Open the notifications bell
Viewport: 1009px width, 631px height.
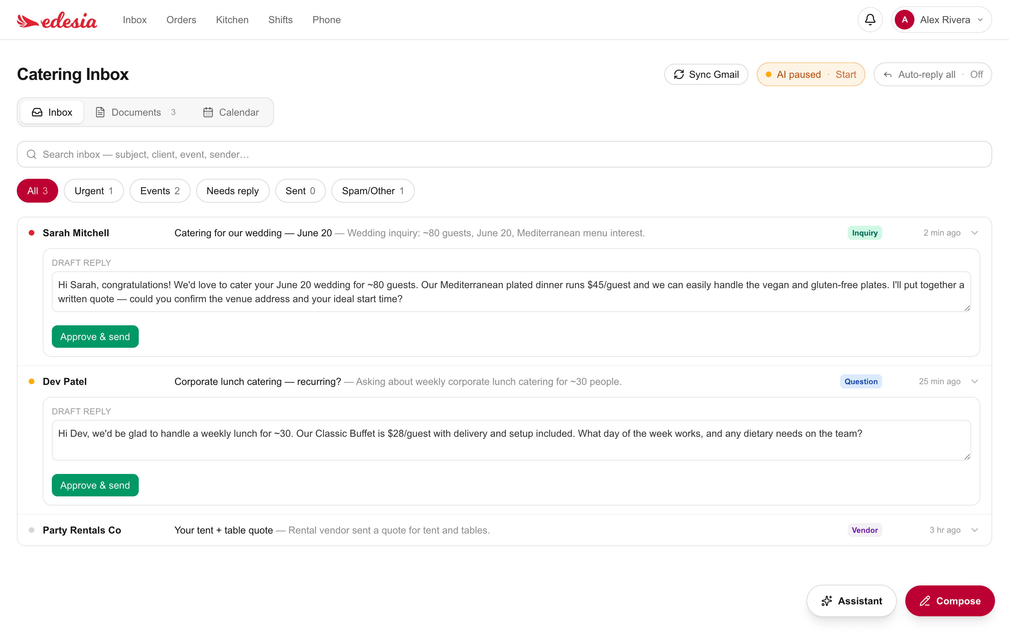point(870,20)
